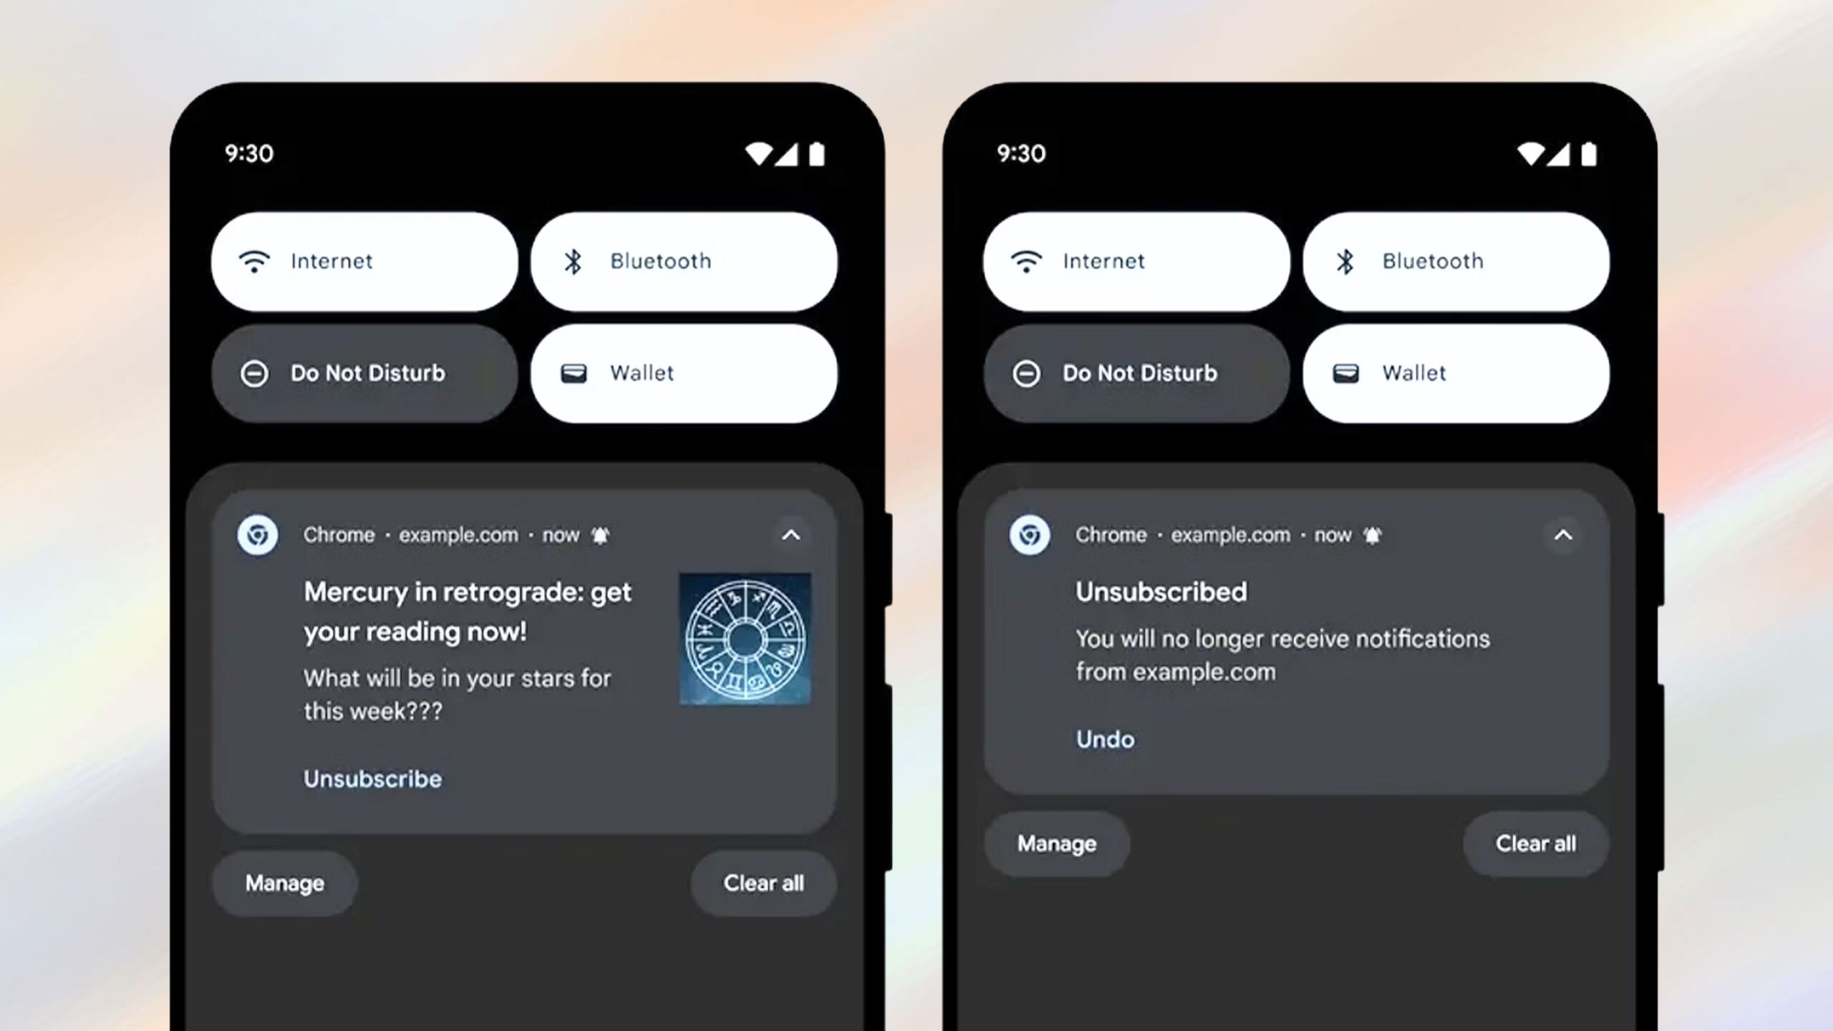Toggle the Internet quick settings tile
Viewport: 1833px width, 1031px height.
(x=365, y=261)
